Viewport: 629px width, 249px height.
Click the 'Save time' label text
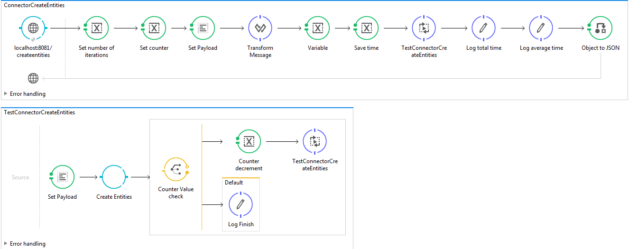[x=367, y=48]
